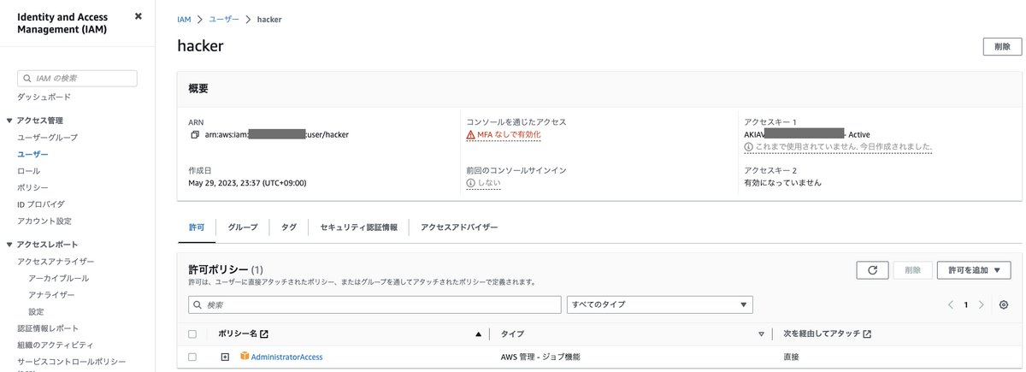This screenshot has height=372, width=1026.
Task: Open the policy table settings gear
Action: point(1004,305)
